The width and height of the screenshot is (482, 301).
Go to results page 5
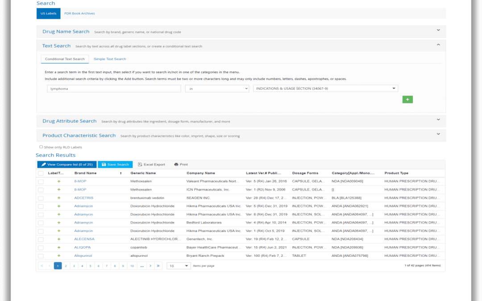pyautogui.click(x=90, y=266)
